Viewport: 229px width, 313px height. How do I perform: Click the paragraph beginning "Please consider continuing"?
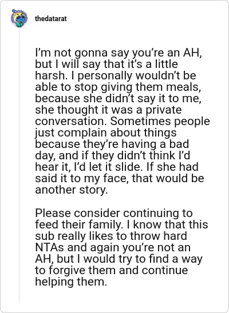tap(121, 247)
